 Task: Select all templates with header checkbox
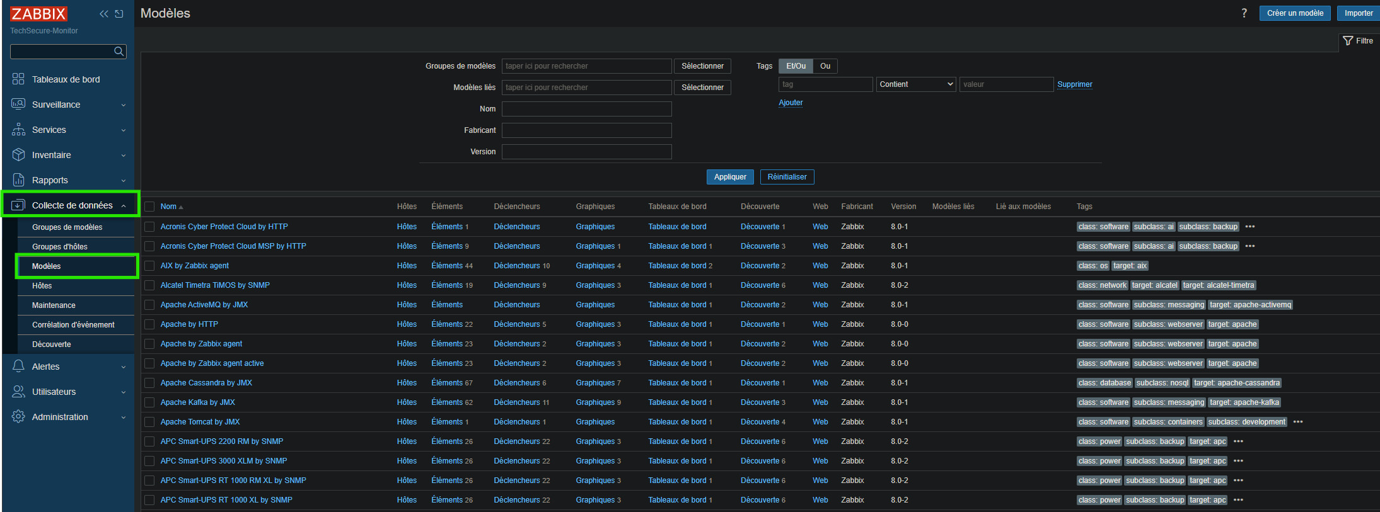click(x=149, y=207)
